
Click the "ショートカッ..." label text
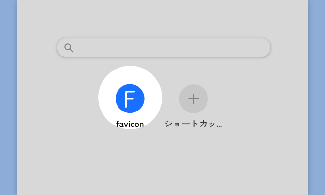tap(194, 124)
